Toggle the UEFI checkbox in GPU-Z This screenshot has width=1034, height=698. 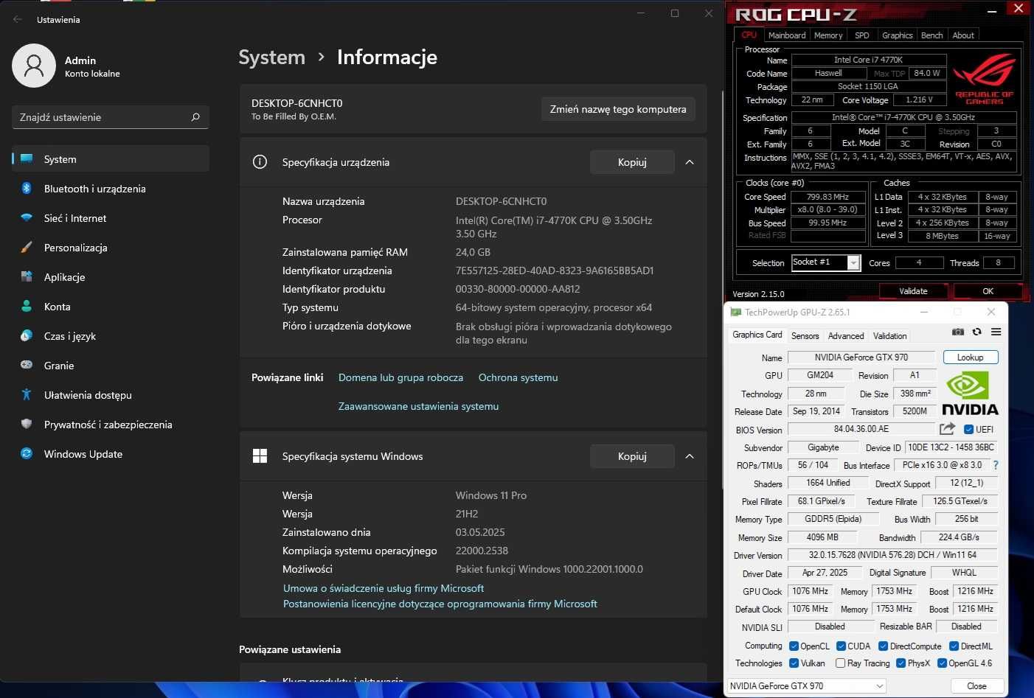[x=968, y=429]
